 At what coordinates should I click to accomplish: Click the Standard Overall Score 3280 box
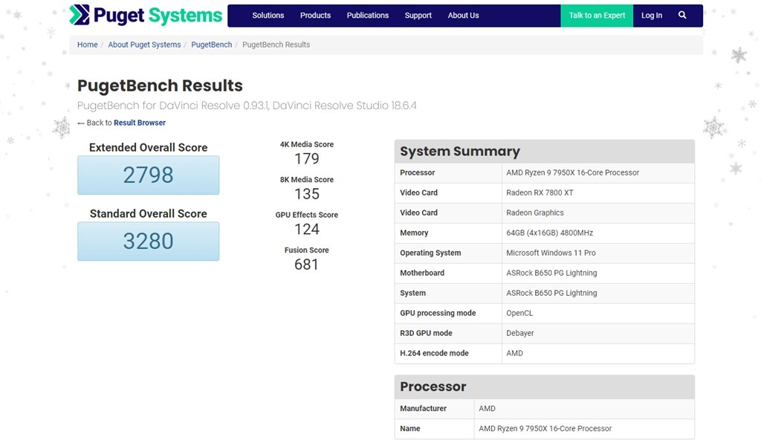(x=148, y=242)
